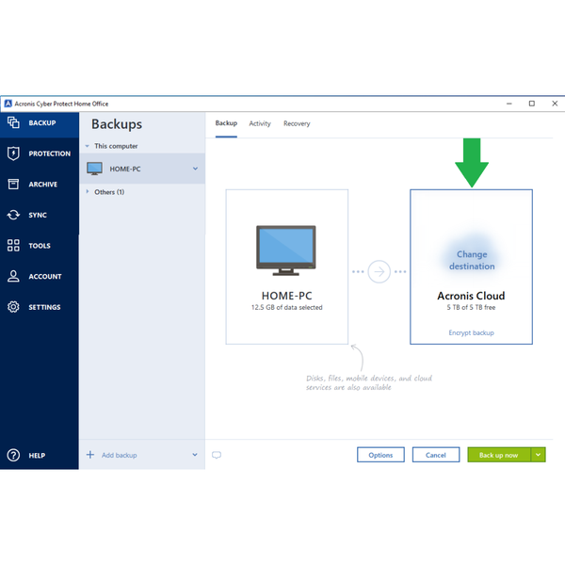Image resolution: width=565 pixels, height=565 pixels.
Task: Click the Encrypt backup link
Action: pyautogui.click(x=472, y=332)
